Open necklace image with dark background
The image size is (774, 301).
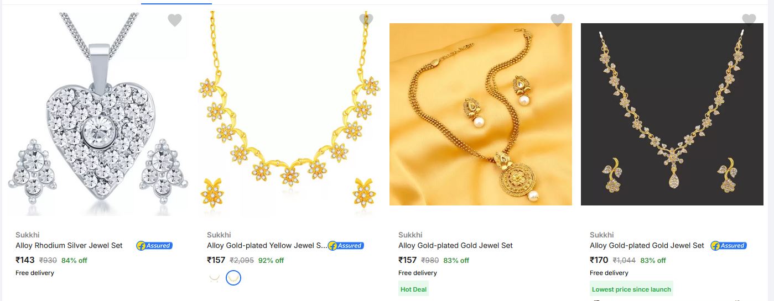pyautogui.click(x=672, y=114)
